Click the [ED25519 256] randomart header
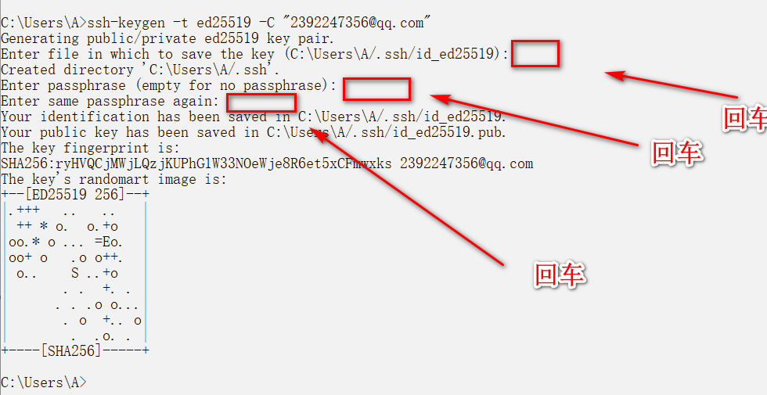Screen dimensions: 767x395 (x=75, y=195)
